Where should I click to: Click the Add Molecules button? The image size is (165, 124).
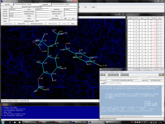point(55,18)
